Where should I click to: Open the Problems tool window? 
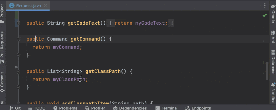coord(65,108)
